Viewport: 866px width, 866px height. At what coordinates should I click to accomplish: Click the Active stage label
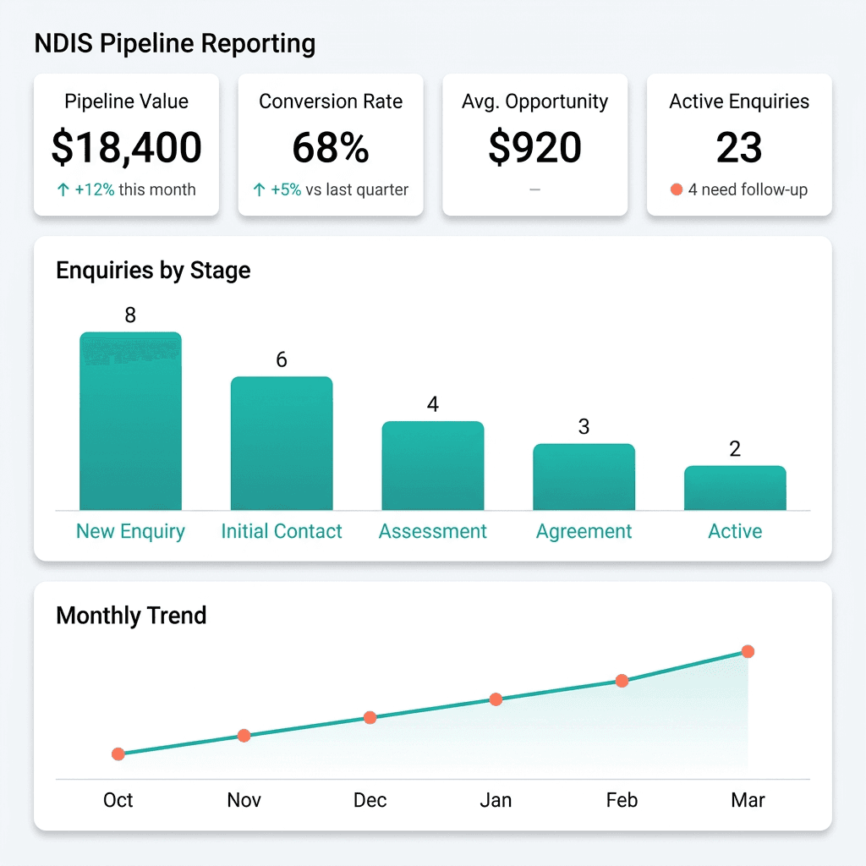coord(735,531)
